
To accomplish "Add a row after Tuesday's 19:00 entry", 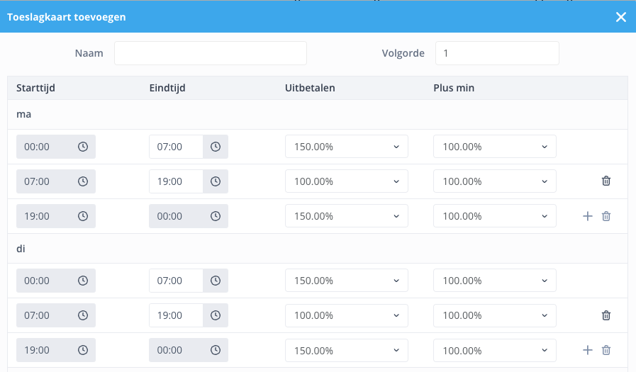I will pos(587,350).
